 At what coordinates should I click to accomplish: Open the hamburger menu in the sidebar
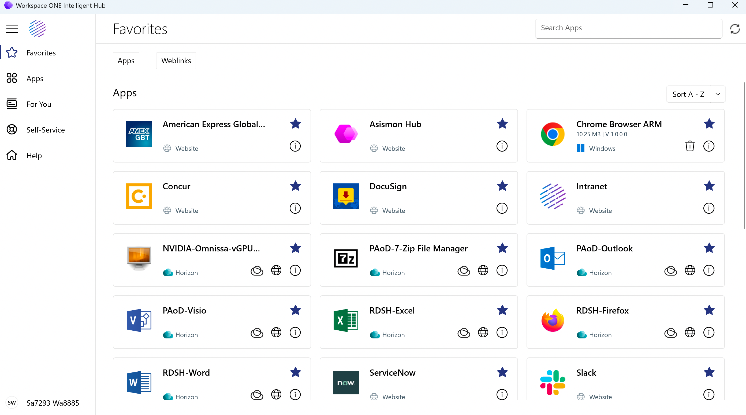pyautogui.click(x=12, y=29)
